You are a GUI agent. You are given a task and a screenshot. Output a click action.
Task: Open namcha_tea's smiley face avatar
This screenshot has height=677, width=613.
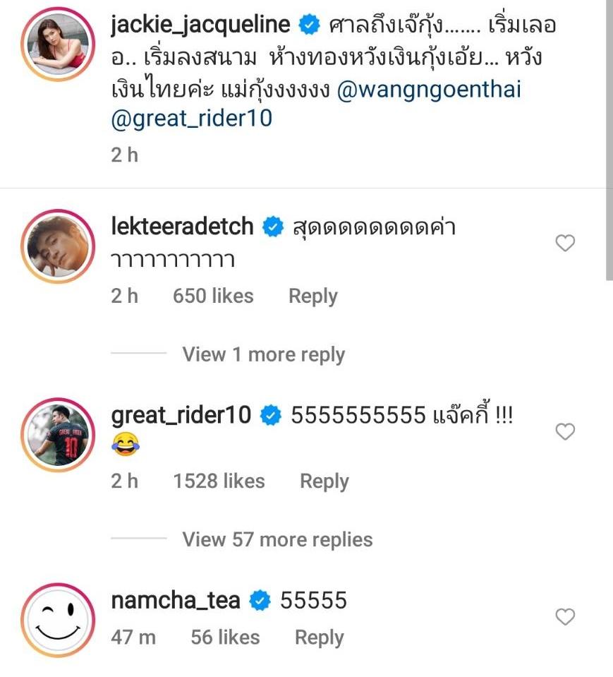click(x=58, y=620)
